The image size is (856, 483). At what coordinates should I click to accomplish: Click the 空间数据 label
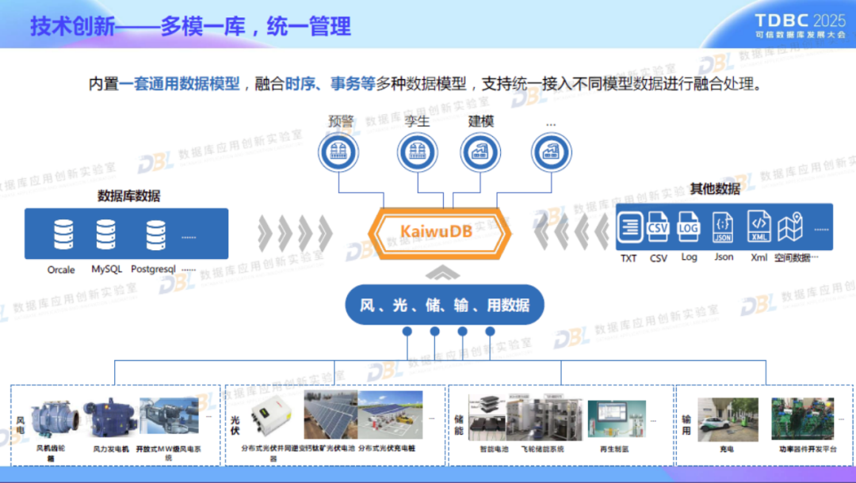(792, 258)
